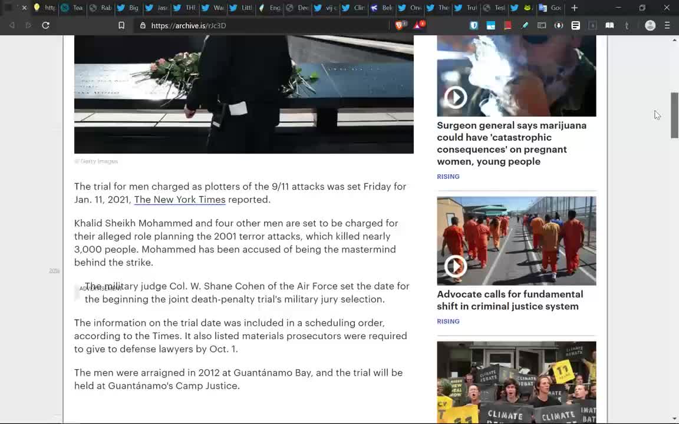This screenshot has width=679, height=424.
Task: Open the user profile avatar menu
Action: click(650, 25)
